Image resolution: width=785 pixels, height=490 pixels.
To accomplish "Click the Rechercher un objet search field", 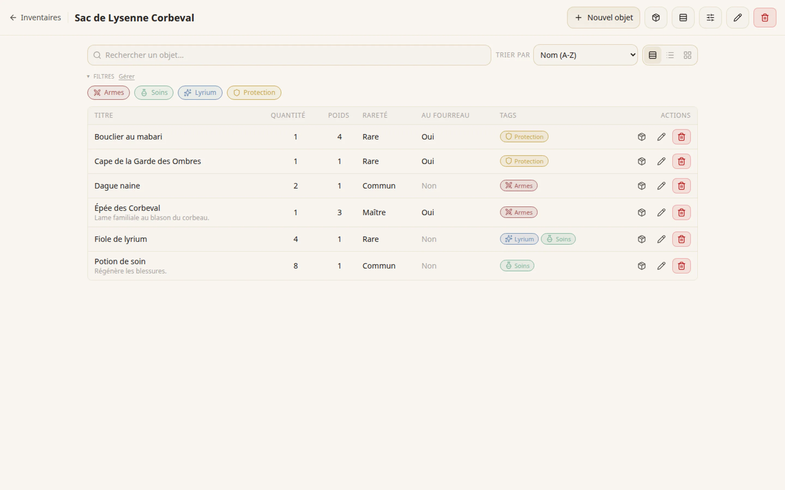I will [x=289, y=55].
